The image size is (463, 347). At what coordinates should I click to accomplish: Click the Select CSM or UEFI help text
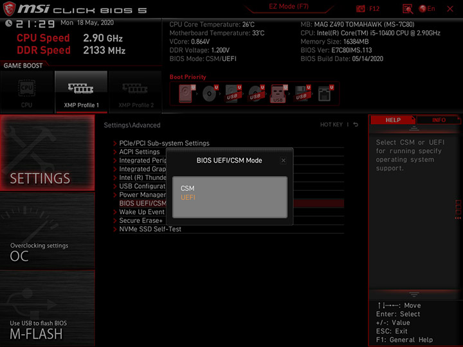tap(410, 156)
